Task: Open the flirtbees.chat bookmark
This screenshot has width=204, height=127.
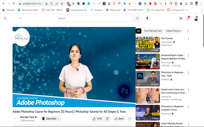Action: click(113, 10)
